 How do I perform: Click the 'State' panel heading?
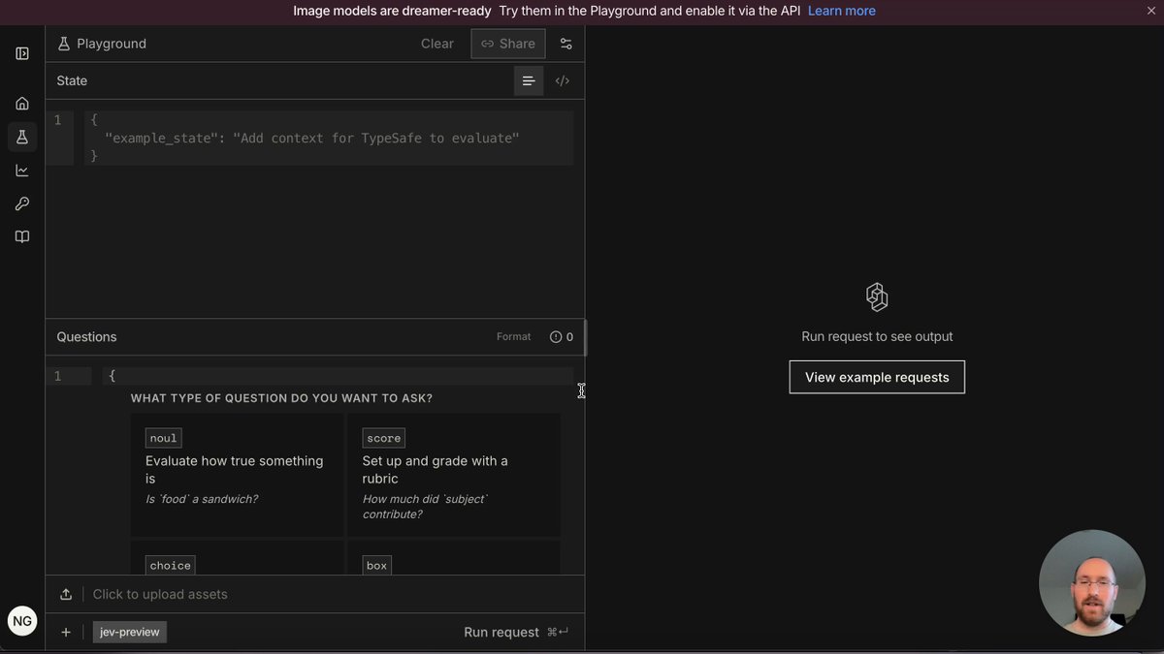(x=72, y=80)
